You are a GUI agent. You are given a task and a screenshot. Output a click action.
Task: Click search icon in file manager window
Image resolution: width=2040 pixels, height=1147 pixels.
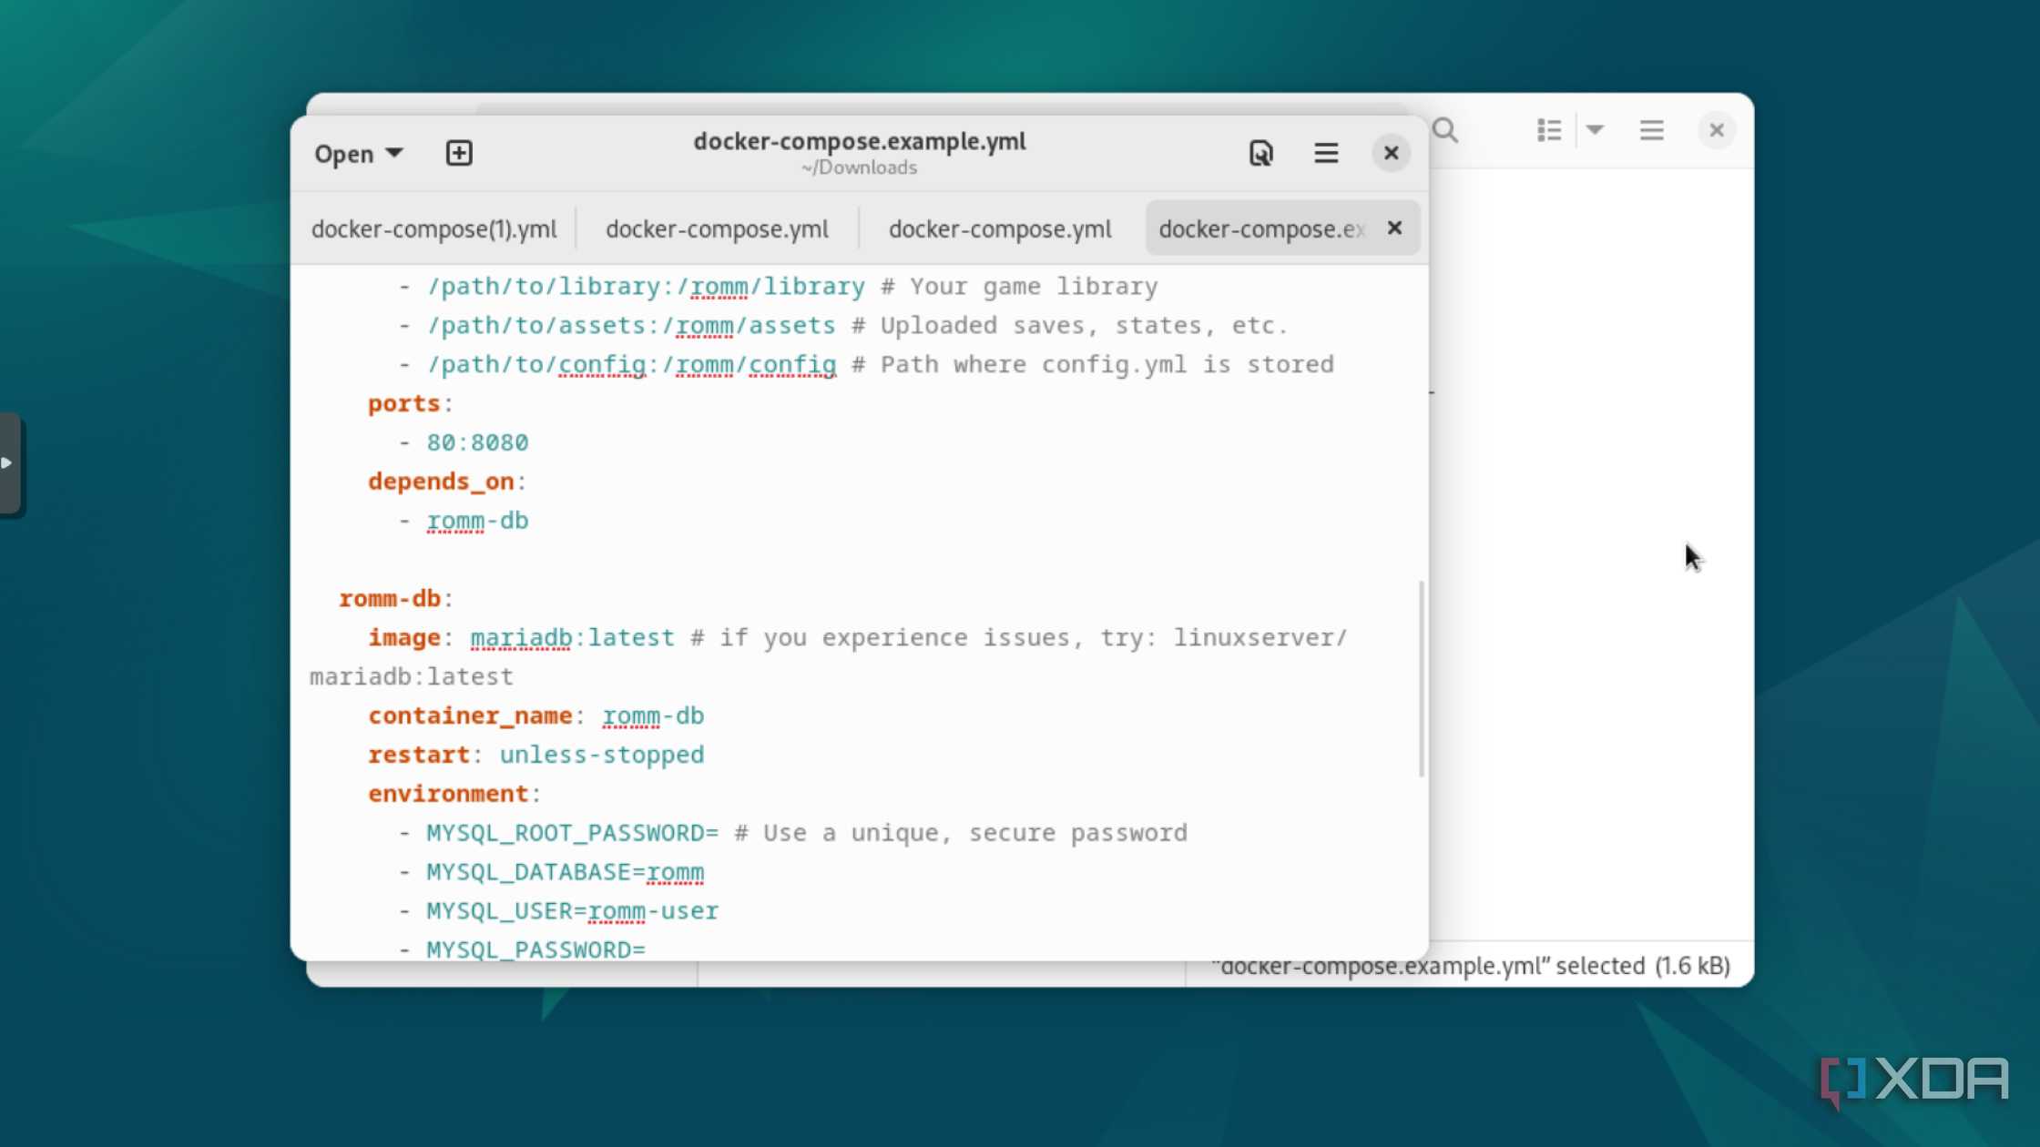click(1445, 130)
